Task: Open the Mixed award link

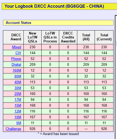Action: click(17, 47)
